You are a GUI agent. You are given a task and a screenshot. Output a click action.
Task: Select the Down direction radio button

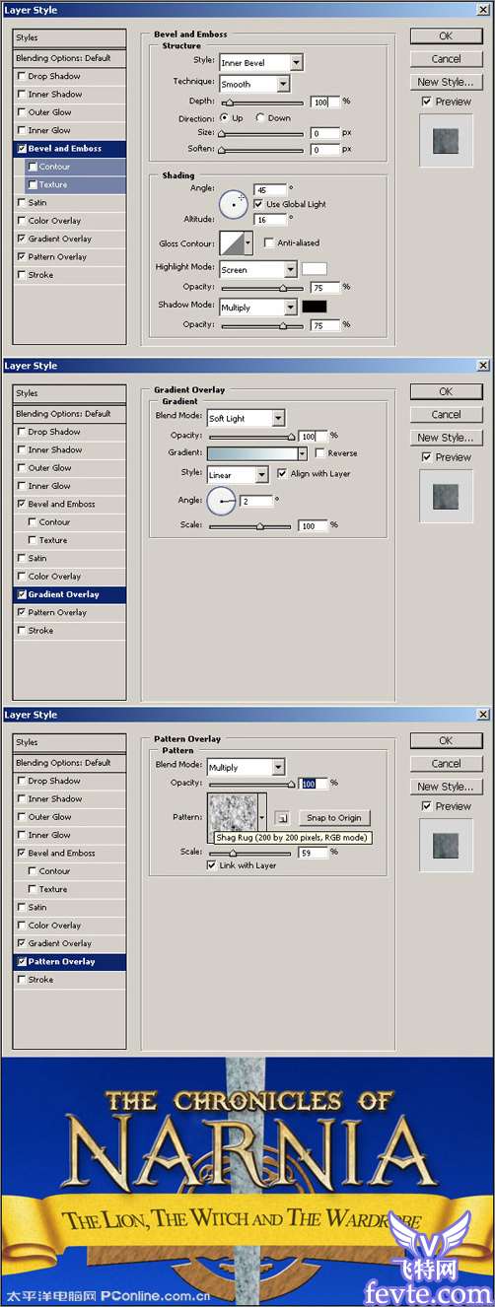coord(260,117)
